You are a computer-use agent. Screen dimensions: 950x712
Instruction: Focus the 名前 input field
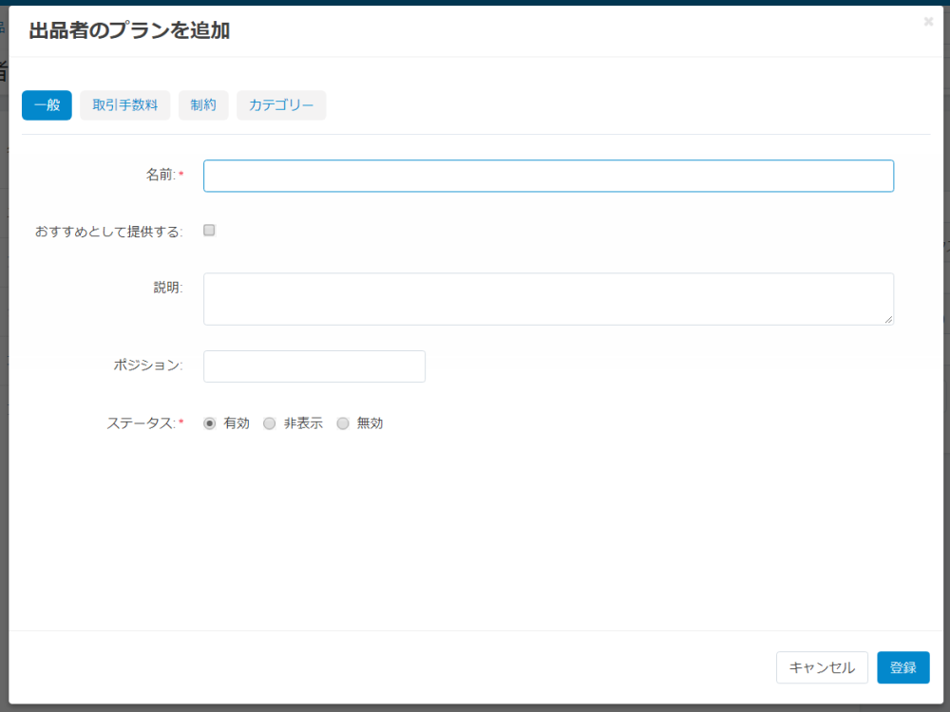click(x=548, y=177)
